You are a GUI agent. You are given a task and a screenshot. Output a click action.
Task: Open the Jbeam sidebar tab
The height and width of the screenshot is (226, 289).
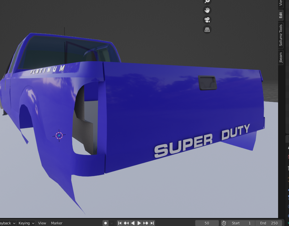281,57
